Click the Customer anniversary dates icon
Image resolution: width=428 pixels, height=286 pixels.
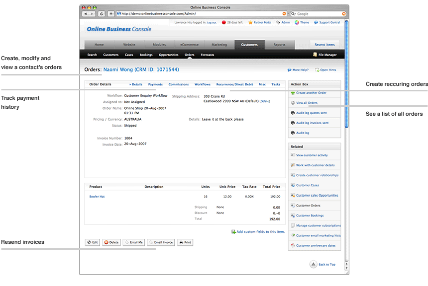[293, 245]
